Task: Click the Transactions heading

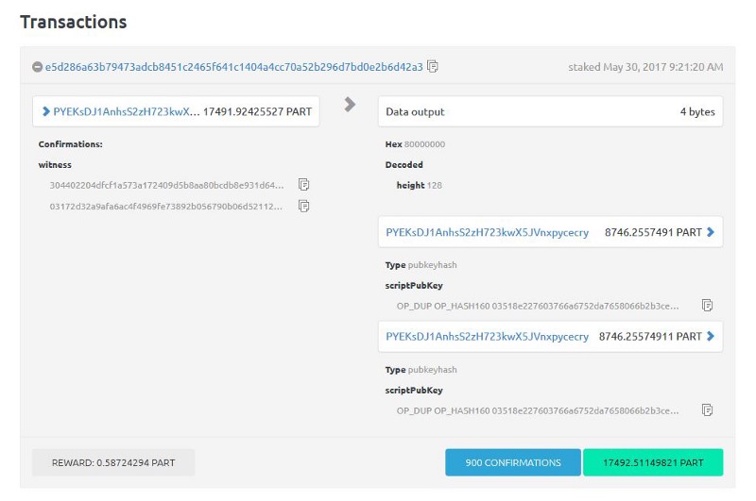Action: [x=74, y=22]
